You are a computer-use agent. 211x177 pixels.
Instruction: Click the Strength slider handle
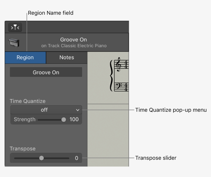64,119
